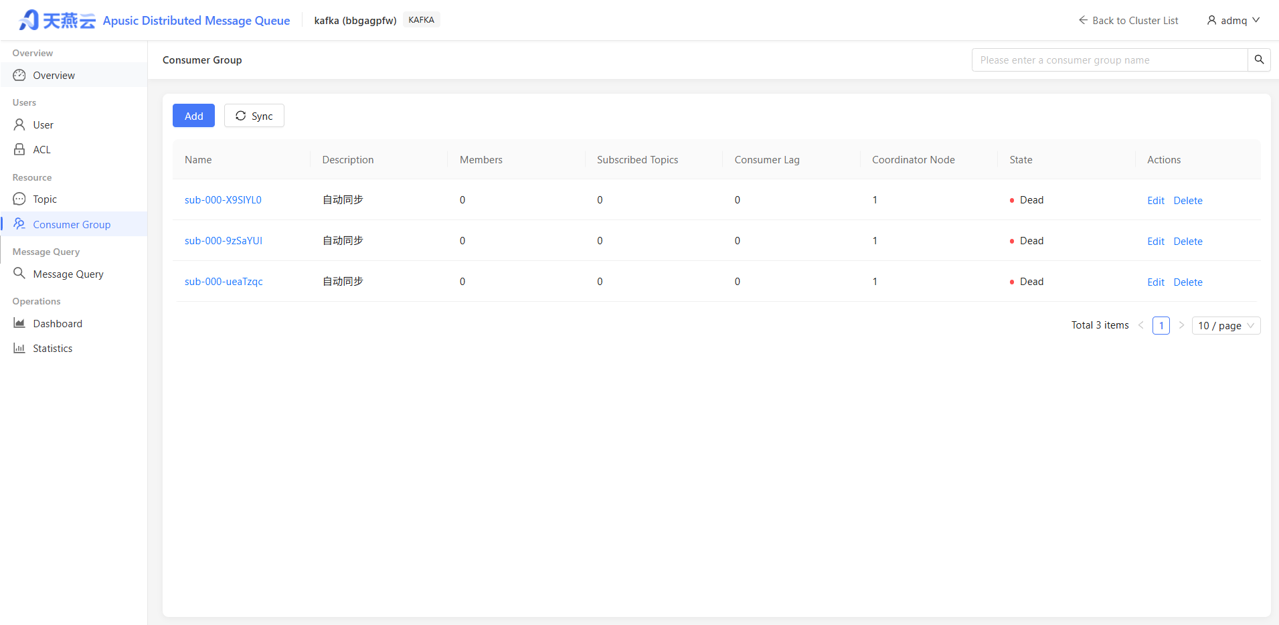This screenshot has width=1279, height=625.
Task: Click the ACL lock icon
Action: tap(19, 149)
